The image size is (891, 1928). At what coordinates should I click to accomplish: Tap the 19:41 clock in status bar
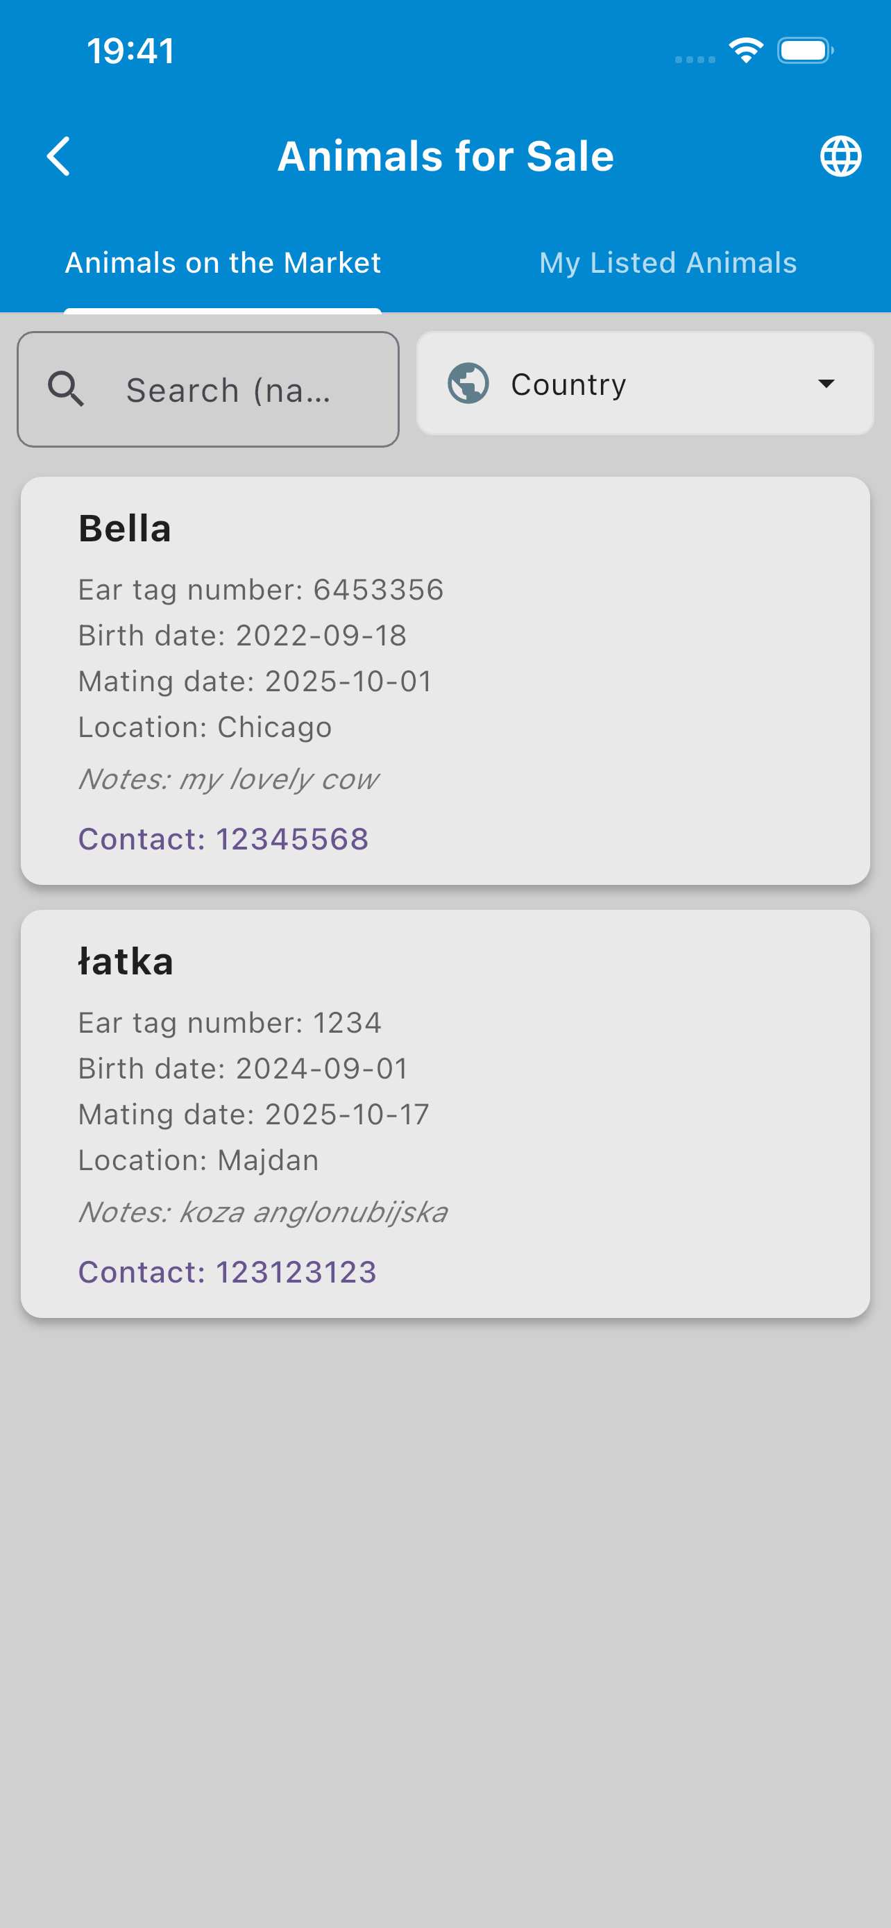point(130,51)
